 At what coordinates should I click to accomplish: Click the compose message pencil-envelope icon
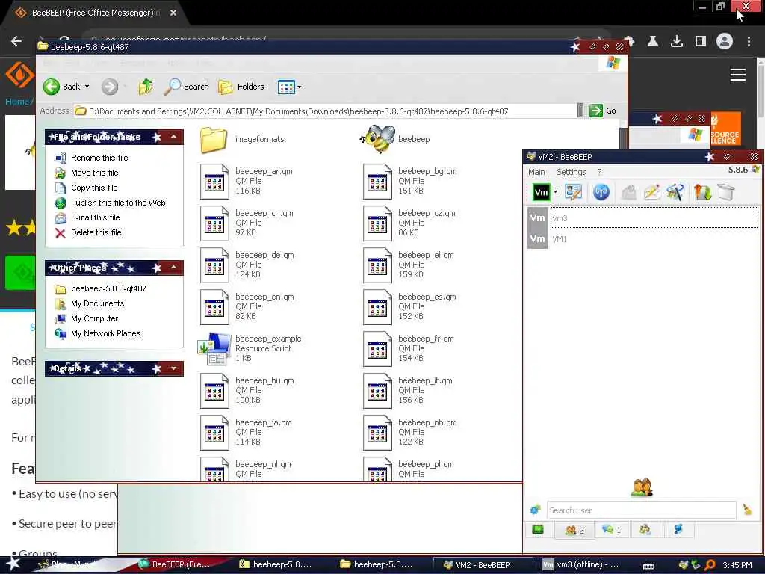point(651,192)
